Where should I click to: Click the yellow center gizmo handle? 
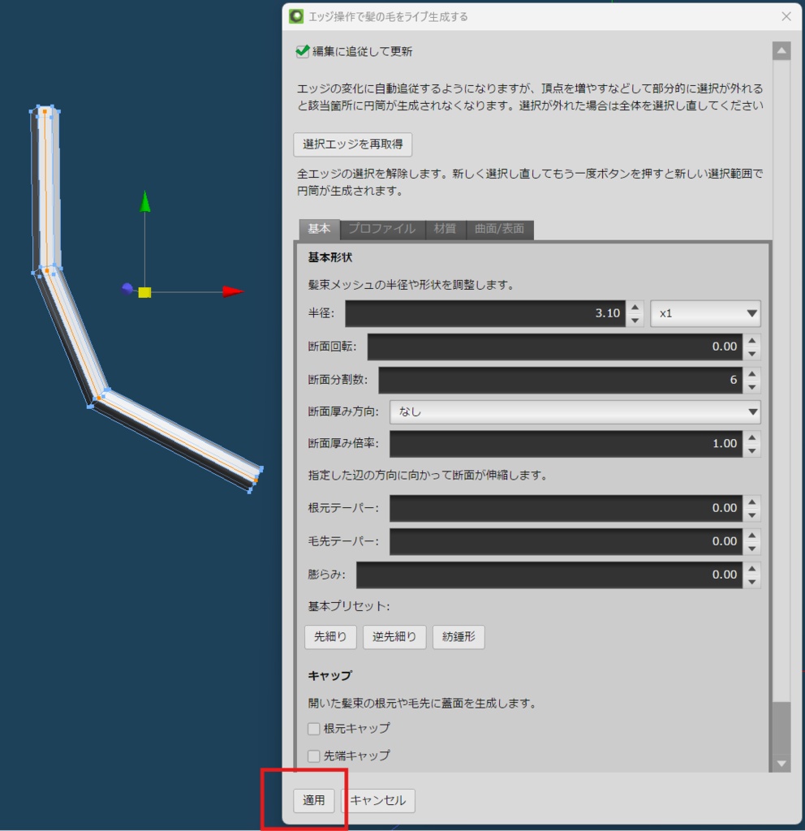(x=144, y=292)
